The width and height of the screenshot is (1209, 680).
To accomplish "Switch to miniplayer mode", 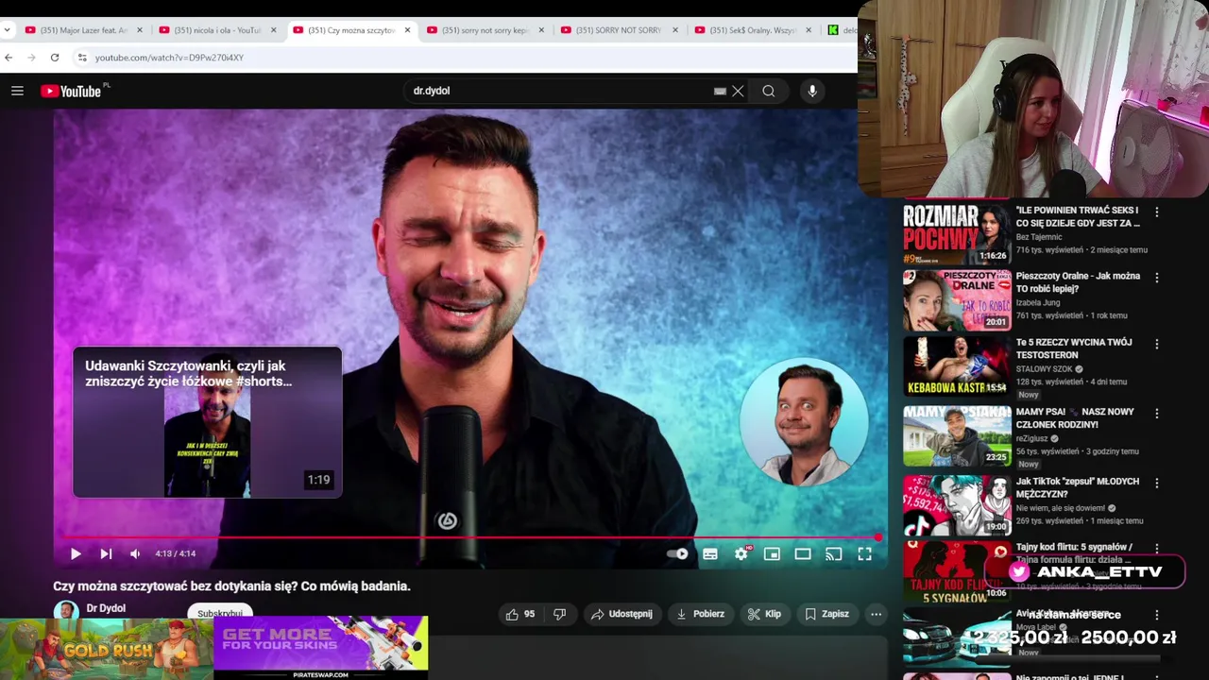I will [x=772, y=554].
